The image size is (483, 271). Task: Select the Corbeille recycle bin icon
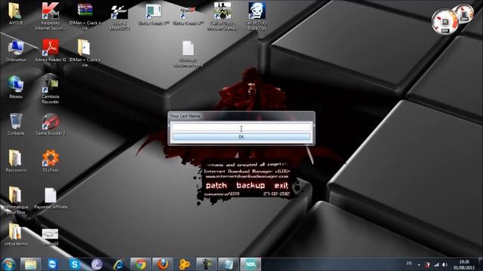[x=16, y=124]
